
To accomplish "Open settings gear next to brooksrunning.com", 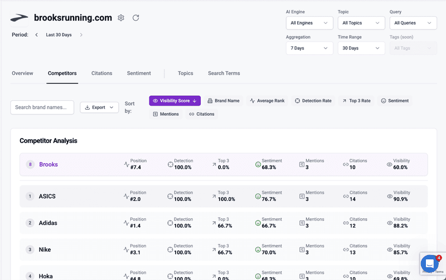I will click(121, 18).
